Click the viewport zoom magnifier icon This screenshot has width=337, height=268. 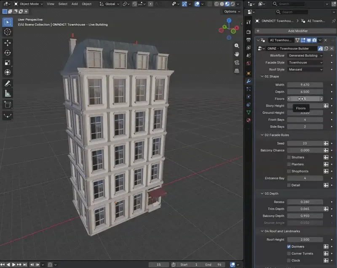237,46
